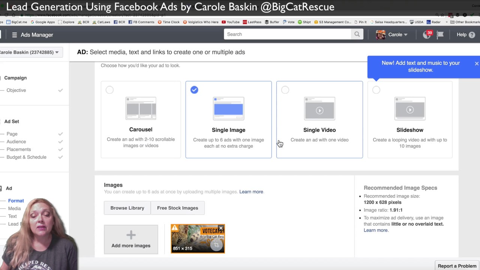
Task: Open the Shipt bookmark
Action: click(304, 22)
